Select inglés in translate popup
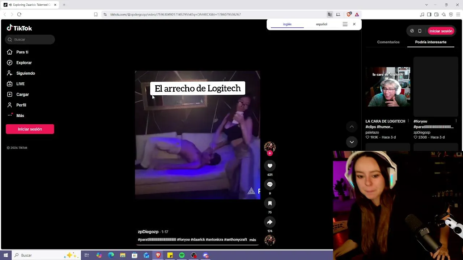 (x=287, y=24)
